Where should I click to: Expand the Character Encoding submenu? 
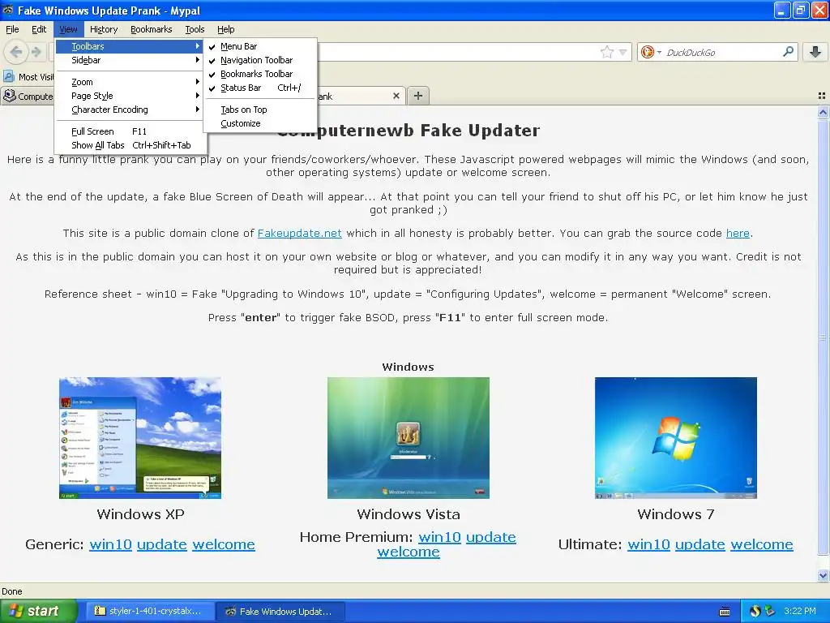tap(130, 110)
